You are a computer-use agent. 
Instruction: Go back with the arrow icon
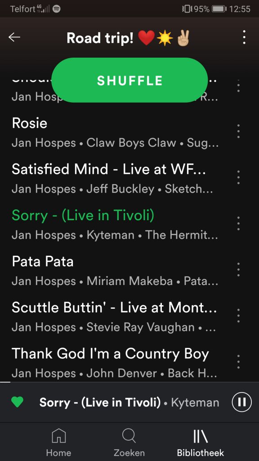point(14,37)
